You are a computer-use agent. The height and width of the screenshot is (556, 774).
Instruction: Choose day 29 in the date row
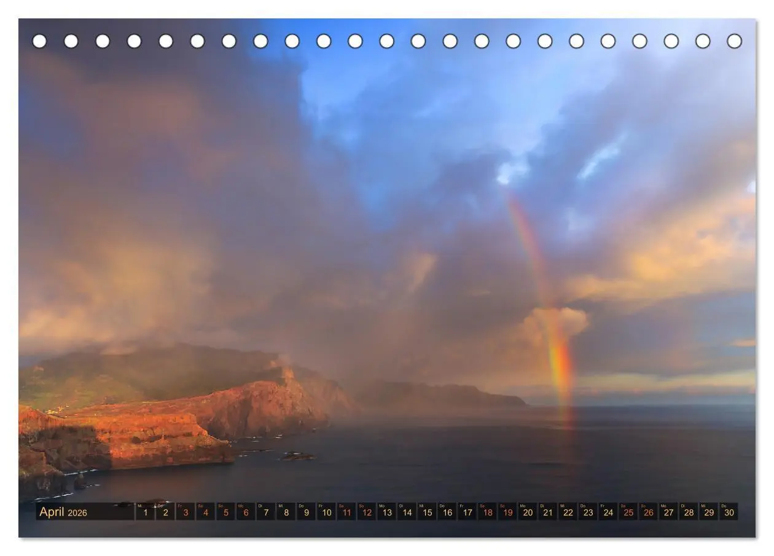pyautogui.click(x=709, y=511)
